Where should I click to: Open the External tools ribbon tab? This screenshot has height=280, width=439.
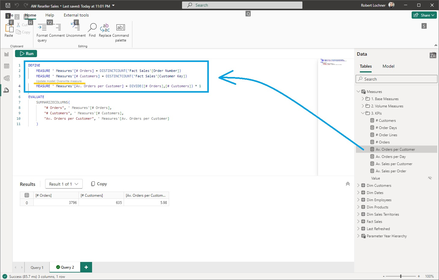(x=76, y=15)
